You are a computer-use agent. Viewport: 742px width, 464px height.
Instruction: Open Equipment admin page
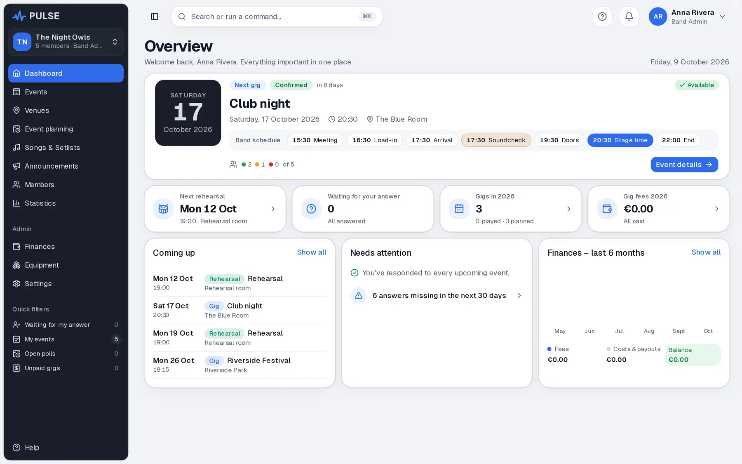click(x=66, y=265)
